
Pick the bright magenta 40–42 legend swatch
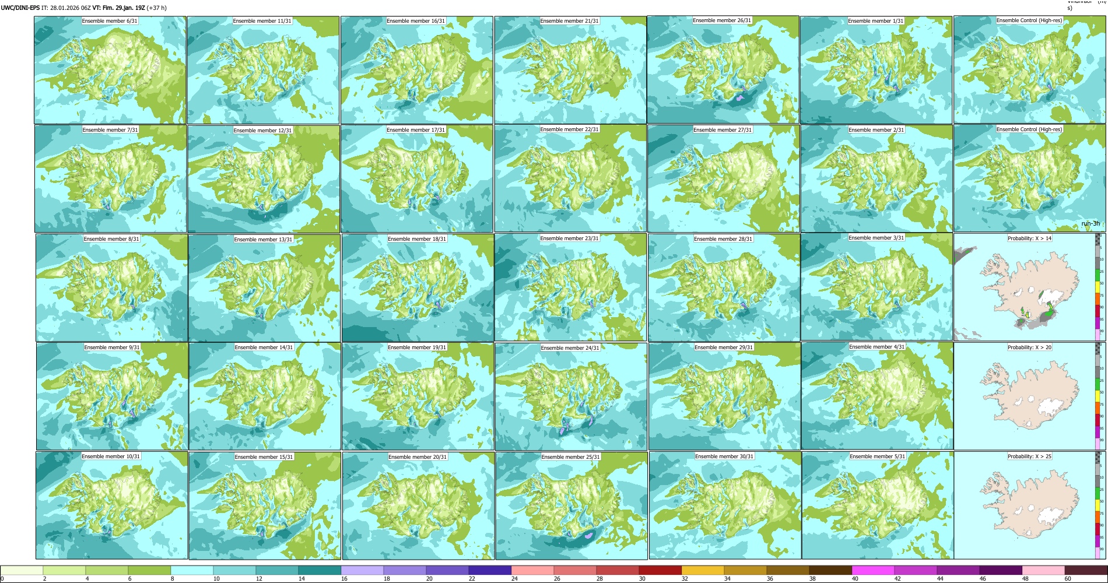873,571
